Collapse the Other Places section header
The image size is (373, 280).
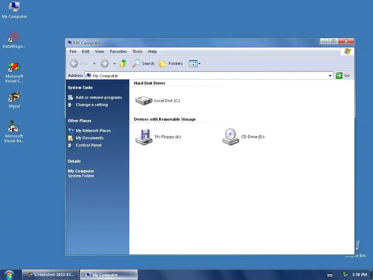(79, 121)
